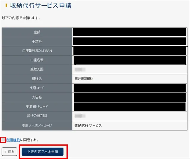Viewport: 190px width, 159px height.
Task: Select the 支店コード label cell
Action: pyautogui.click(x=37, y=88)
